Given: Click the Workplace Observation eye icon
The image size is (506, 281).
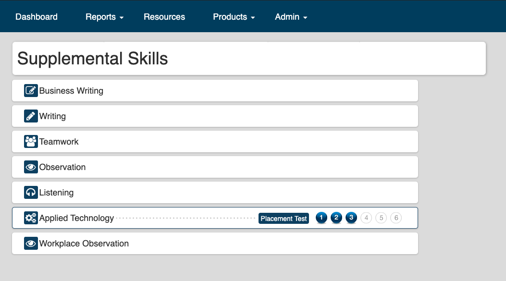Looking at the screenshot, I should (31, 244).
